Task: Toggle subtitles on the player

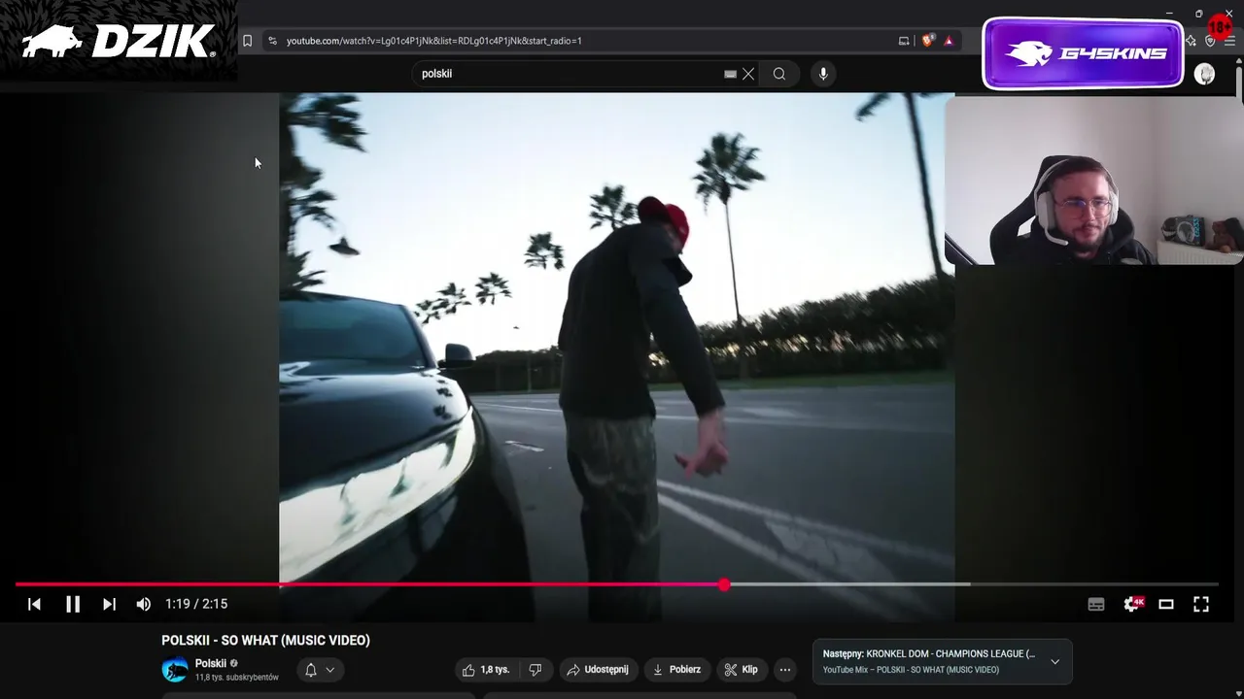Action: pyautogui.click(x=1096, y=604)
